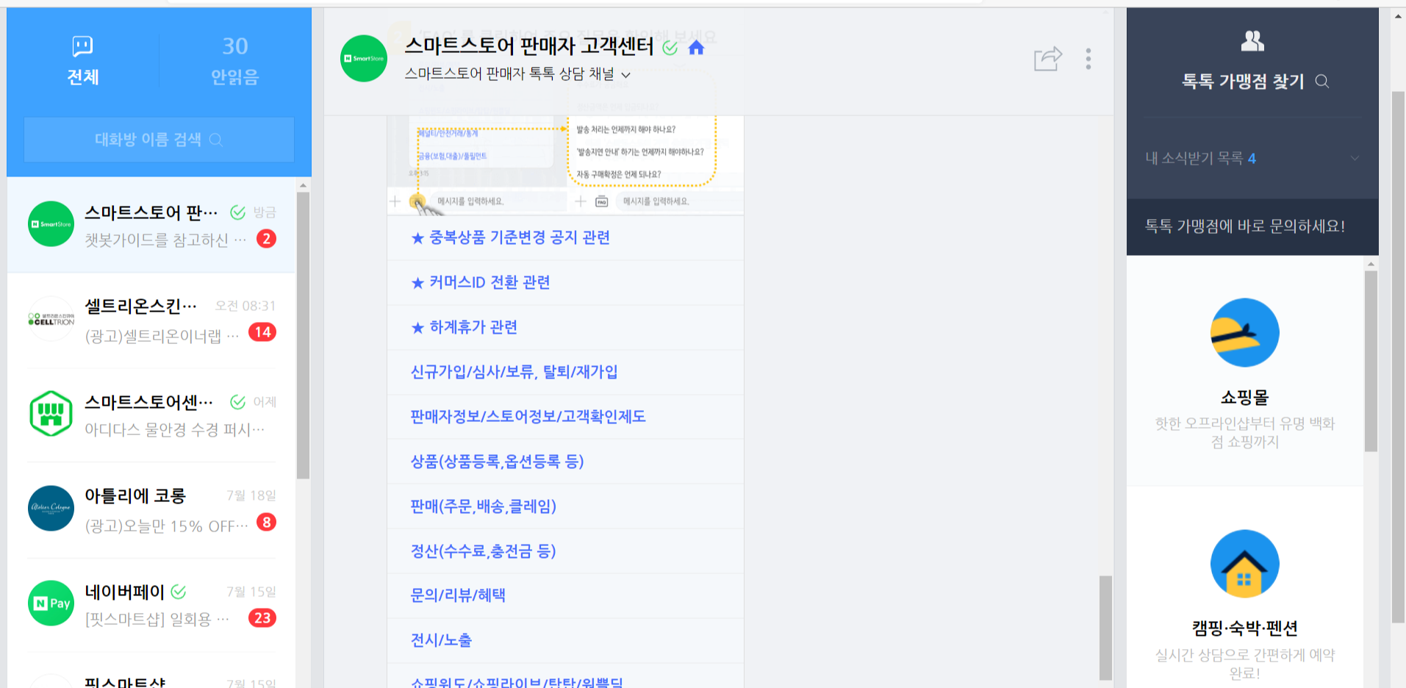The image size is (1406, 688).
Task: Select 판매(주문,배송,클레임) option
Action: click(x=483, y=506)
